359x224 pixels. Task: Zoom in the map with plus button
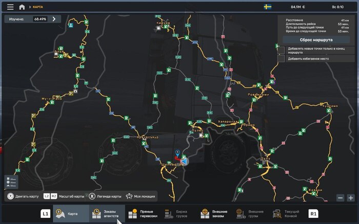pyautogui.click(x=351, y=198)
